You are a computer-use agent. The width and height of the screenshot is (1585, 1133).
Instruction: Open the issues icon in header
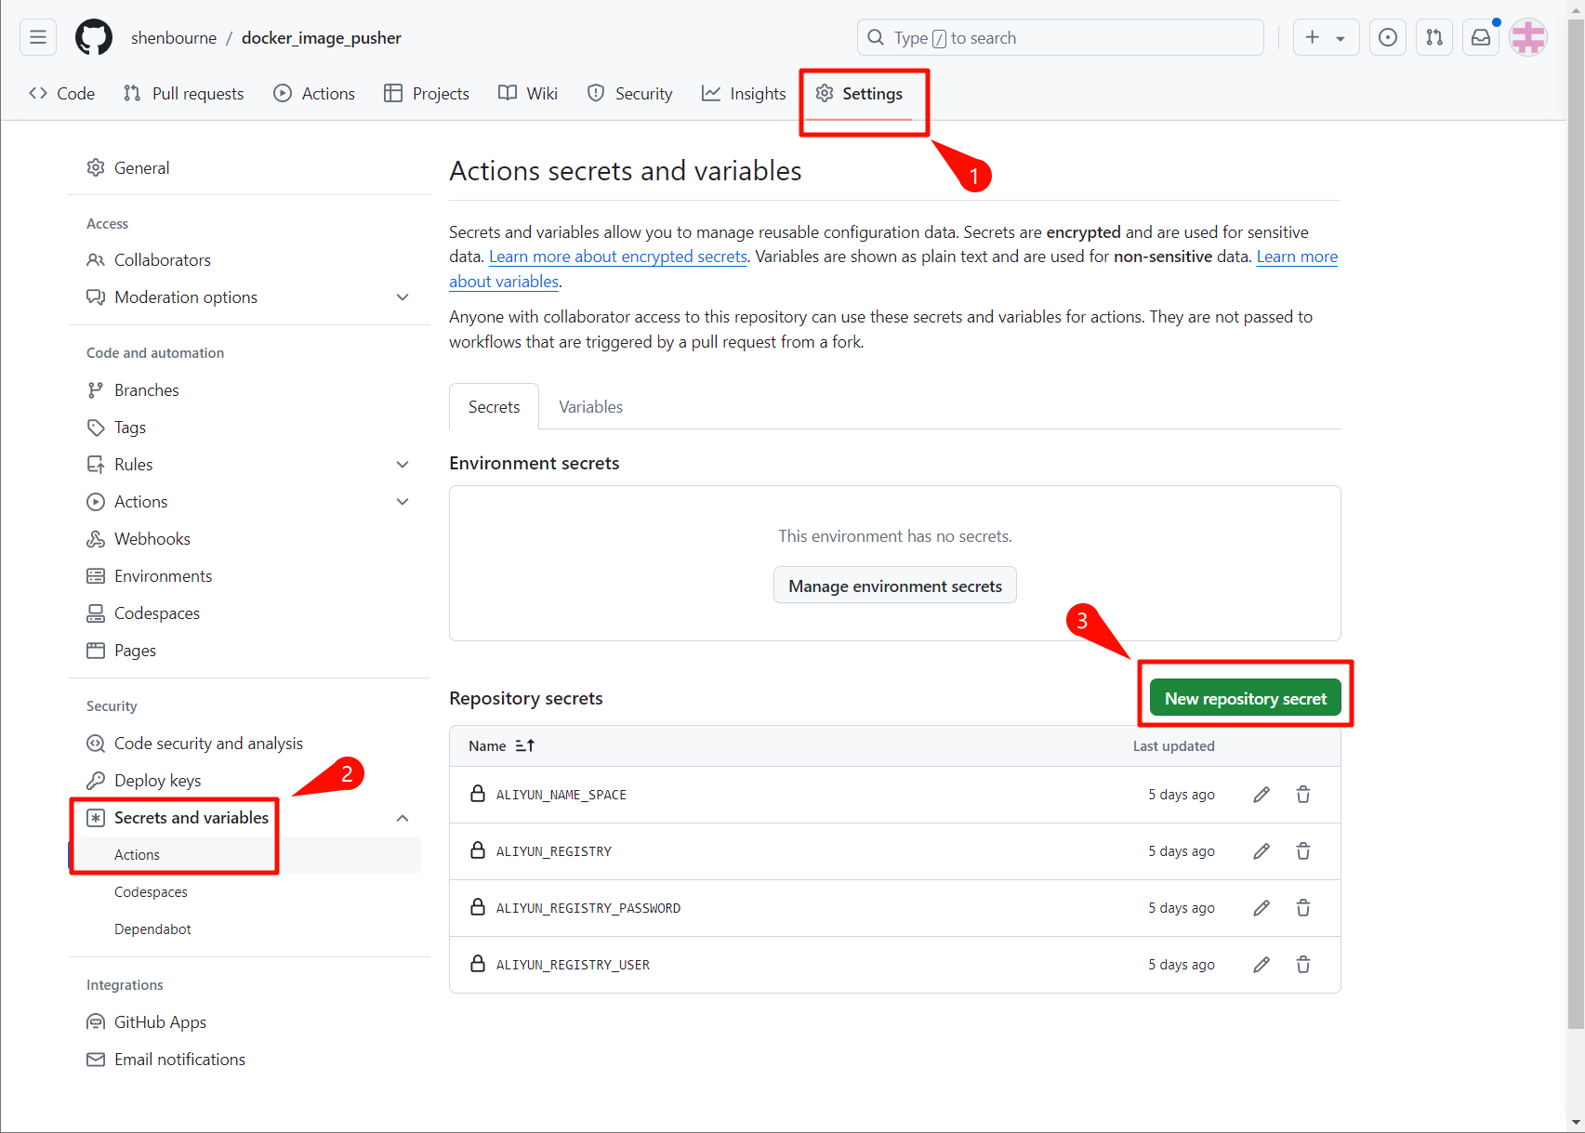[1388, 38]
